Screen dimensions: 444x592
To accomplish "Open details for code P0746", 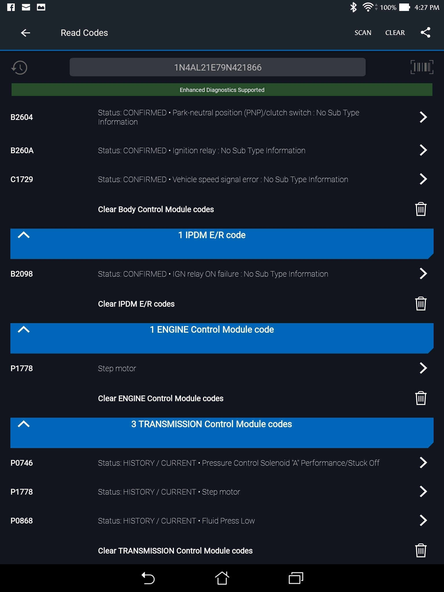I will 423,463.
